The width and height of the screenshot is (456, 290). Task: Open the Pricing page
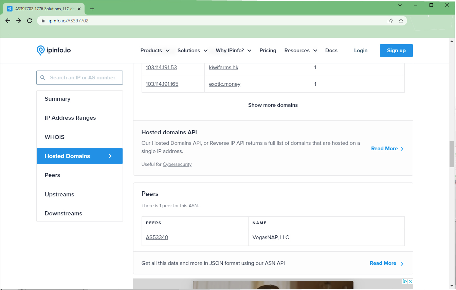[x=268, y=51]
